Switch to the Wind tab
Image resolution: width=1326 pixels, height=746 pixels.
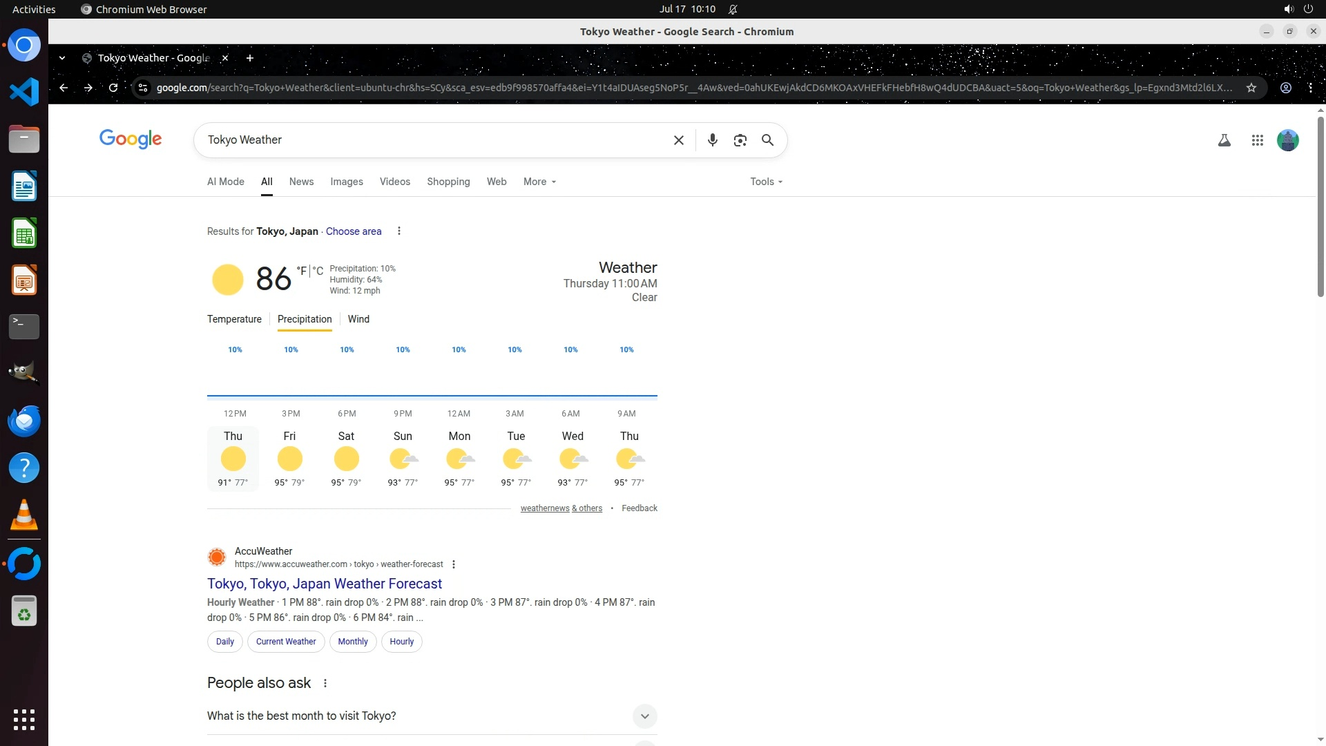pyautogui.click(x=358, y=319)
